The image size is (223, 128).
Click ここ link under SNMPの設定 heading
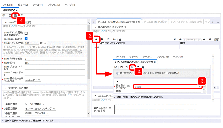13,26
